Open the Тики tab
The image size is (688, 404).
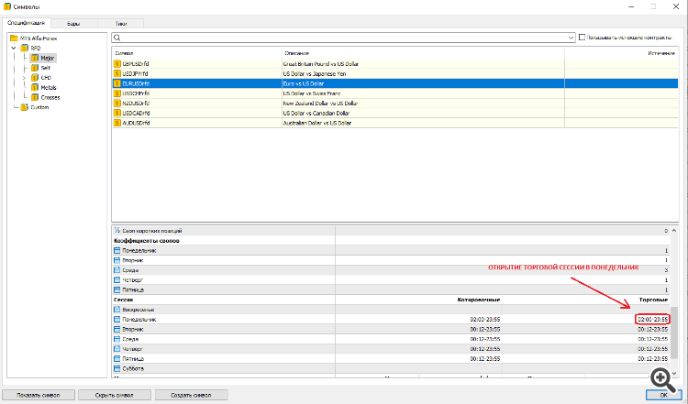coord(121,24)
